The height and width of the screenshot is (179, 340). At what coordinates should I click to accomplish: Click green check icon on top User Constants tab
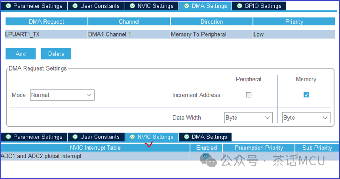(75, 6)
